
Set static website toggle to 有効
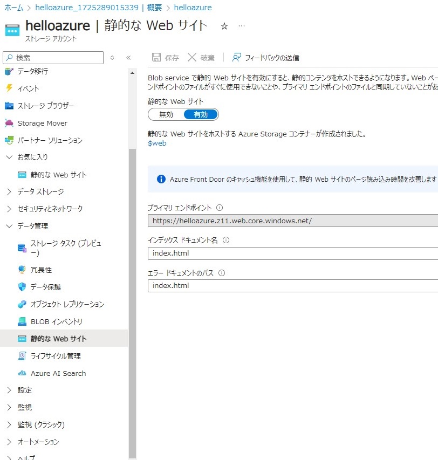[x=201, y=114]
